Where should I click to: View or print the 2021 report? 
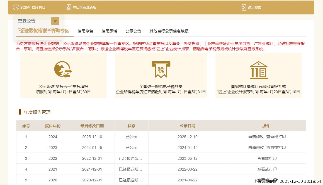click(267, 169)
